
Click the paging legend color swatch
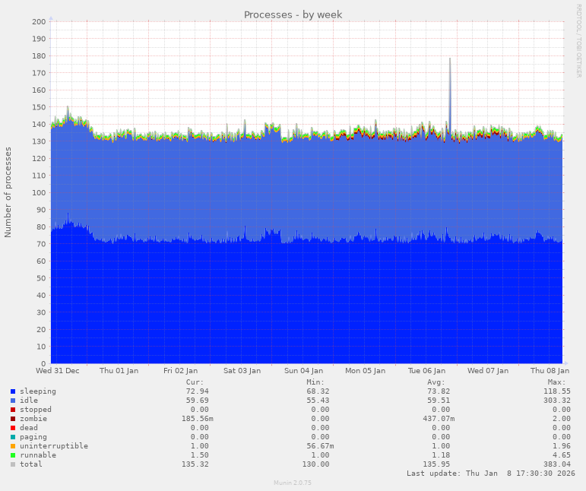tap(13, 437)
